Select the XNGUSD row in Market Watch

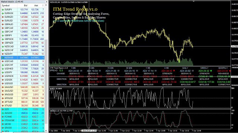pyautogui.click(x=23, y=95)
